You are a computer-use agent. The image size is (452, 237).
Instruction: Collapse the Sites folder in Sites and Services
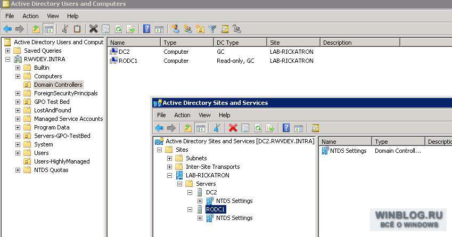[x=159, y=150]
